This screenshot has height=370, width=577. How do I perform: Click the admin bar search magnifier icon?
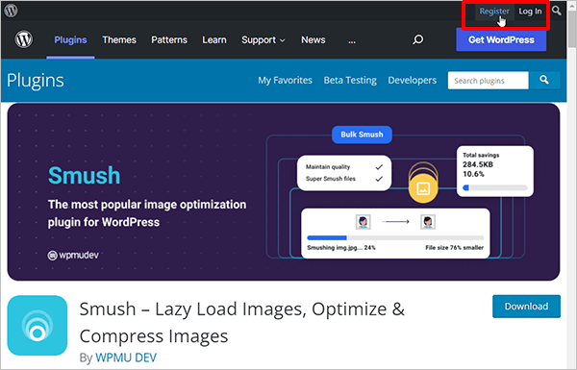point(557,11)
